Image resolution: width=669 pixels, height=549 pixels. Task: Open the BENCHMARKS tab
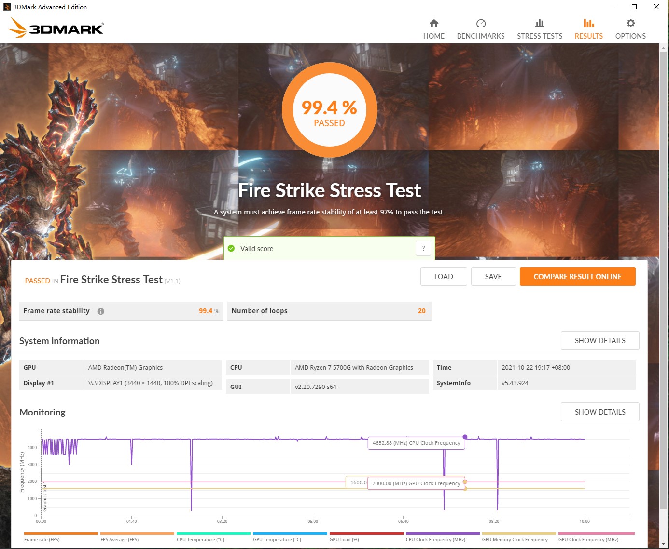tap(481, 29)
